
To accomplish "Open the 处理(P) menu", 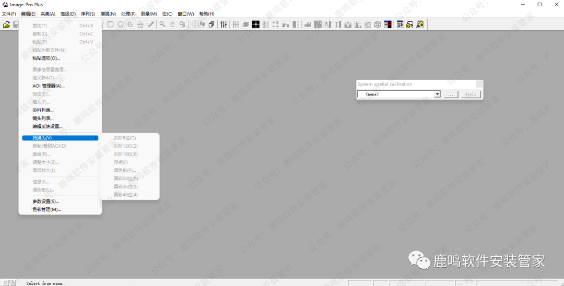I will (128, 14).
